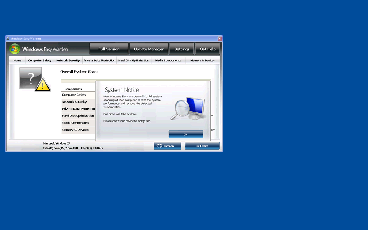
Task: Click the Windows logo orb icon
Action: (15, 49)
